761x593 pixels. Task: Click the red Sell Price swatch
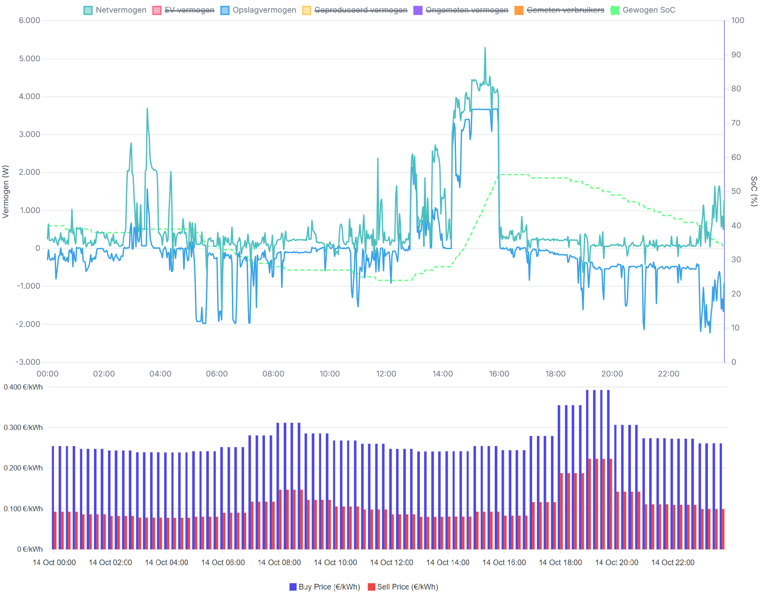tap(371, 587)
